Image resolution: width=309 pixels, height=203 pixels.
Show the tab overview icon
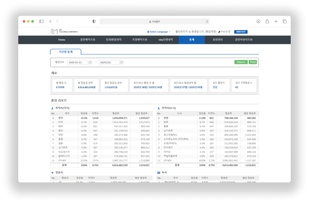(x=284, y=21)
